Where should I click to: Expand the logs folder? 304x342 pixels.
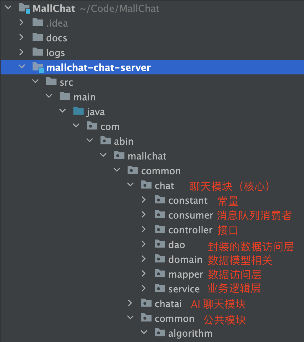click(x=21, y=52)
